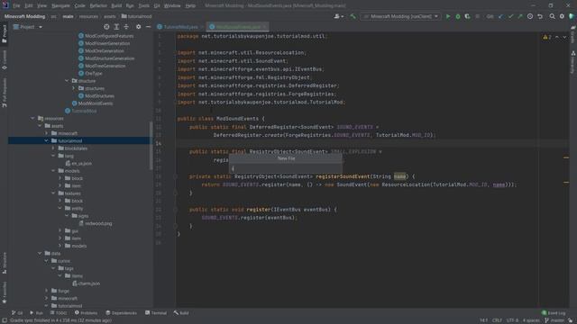Open ModWorldEvents class in tree

point(92,103)
